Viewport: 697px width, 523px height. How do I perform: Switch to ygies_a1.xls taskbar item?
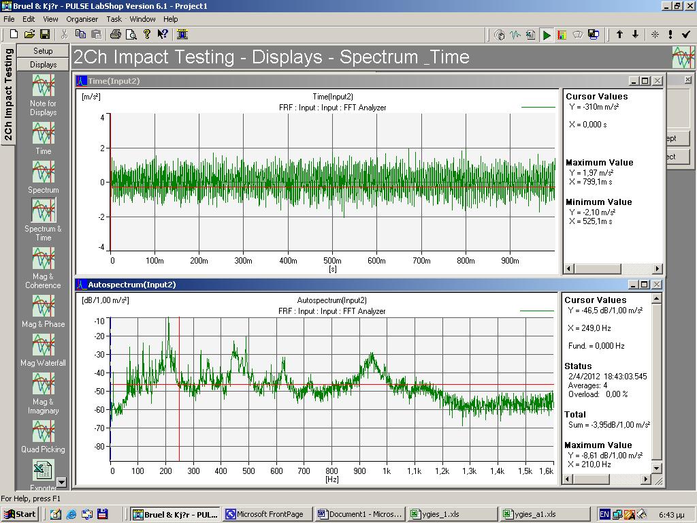(547, 514)
